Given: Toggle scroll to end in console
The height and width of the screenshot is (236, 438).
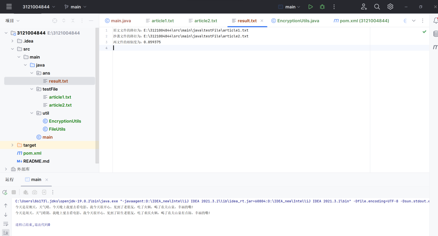Looking at the screenshot, I should click(6, 233).
